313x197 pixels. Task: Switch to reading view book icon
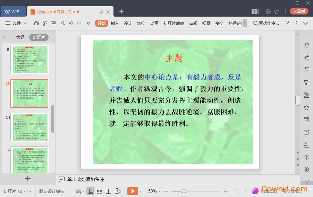[x=109, y=191]
